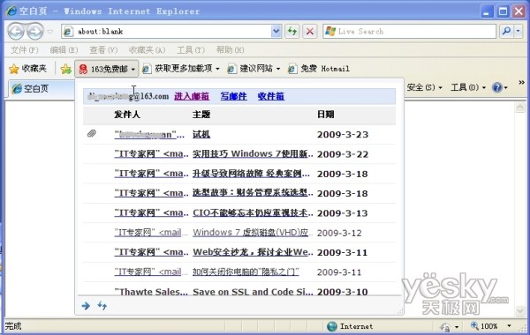Click the about:blank address bar

point(166,32)
